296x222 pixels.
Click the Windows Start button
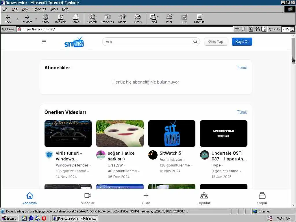click(9, 219)
